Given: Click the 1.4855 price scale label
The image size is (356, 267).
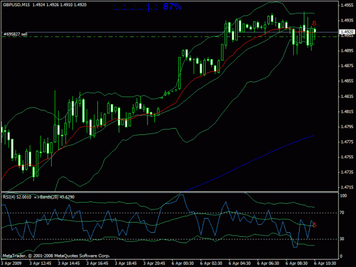Looking at the screenshot, I should (x=347, y=81).
